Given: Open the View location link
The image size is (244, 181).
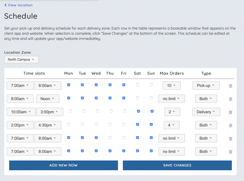Looking at the screenshot, I should coord(20,5).
